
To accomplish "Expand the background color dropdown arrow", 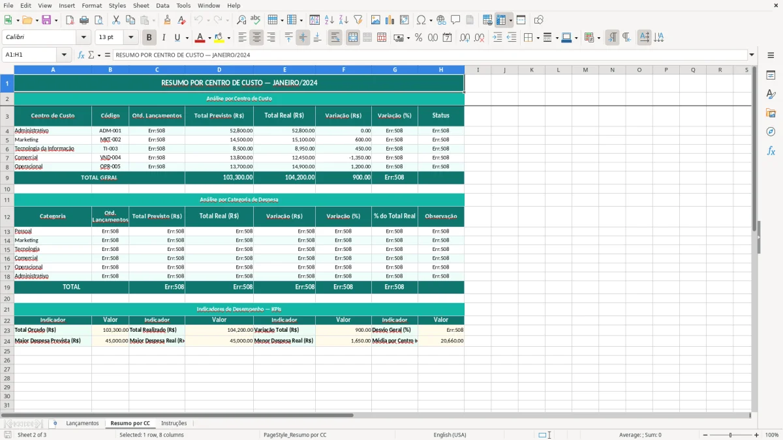I will coord(229,38).
